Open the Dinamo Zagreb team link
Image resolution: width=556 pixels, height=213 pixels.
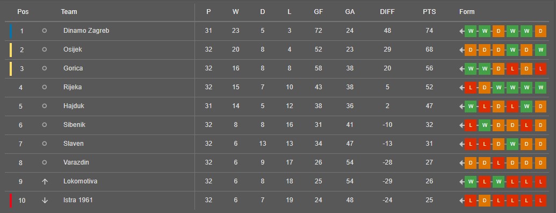86,31
